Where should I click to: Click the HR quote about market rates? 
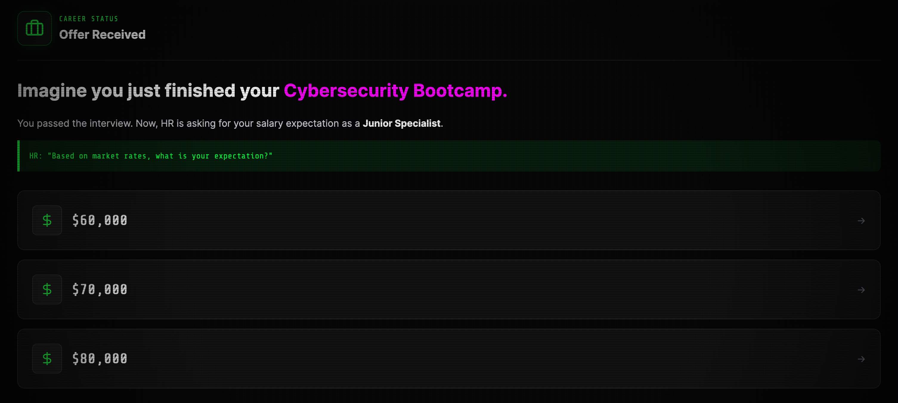click(151, 156)
